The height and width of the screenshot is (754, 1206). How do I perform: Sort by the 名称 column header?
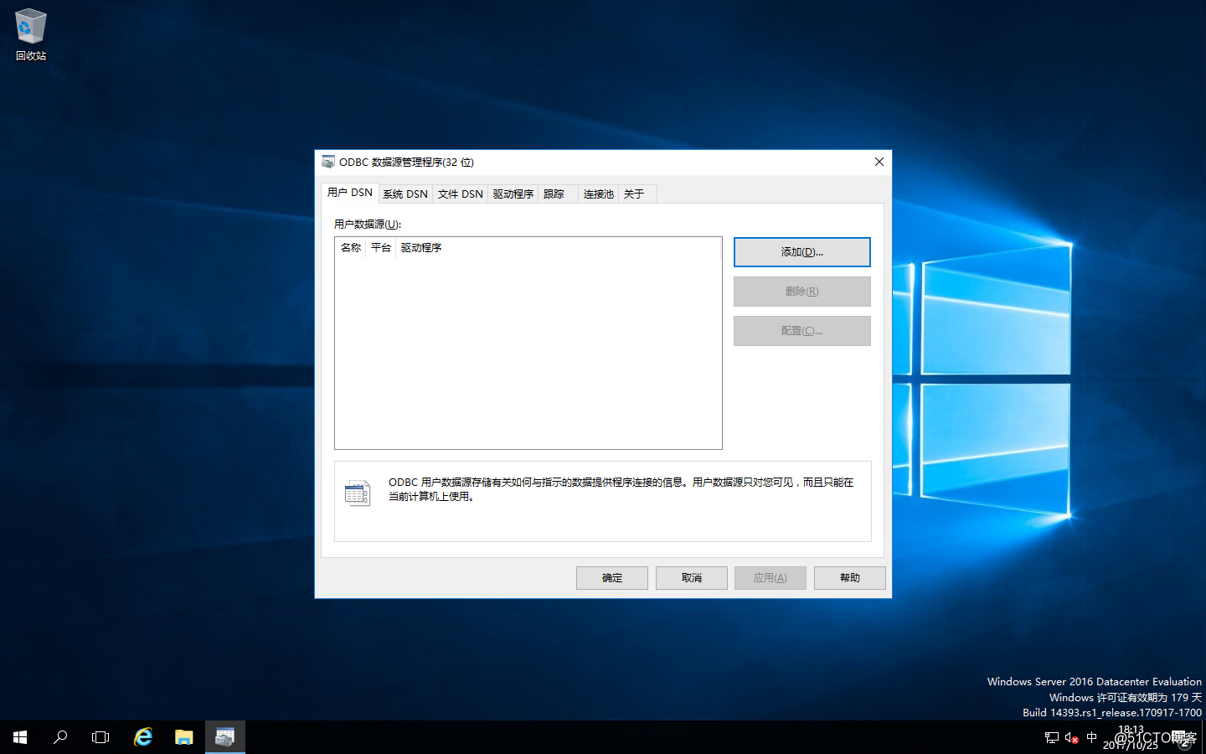click(x=351, y=248)
